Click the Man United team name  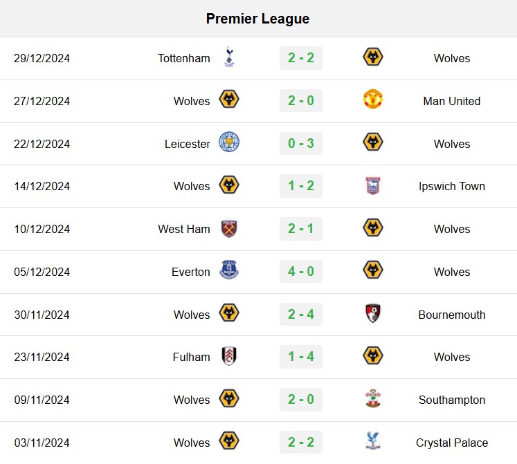coord(452,101)
